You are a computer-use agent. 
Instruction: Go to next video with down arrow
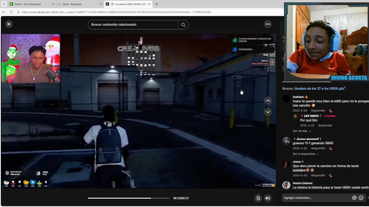(x=268, y=112)
